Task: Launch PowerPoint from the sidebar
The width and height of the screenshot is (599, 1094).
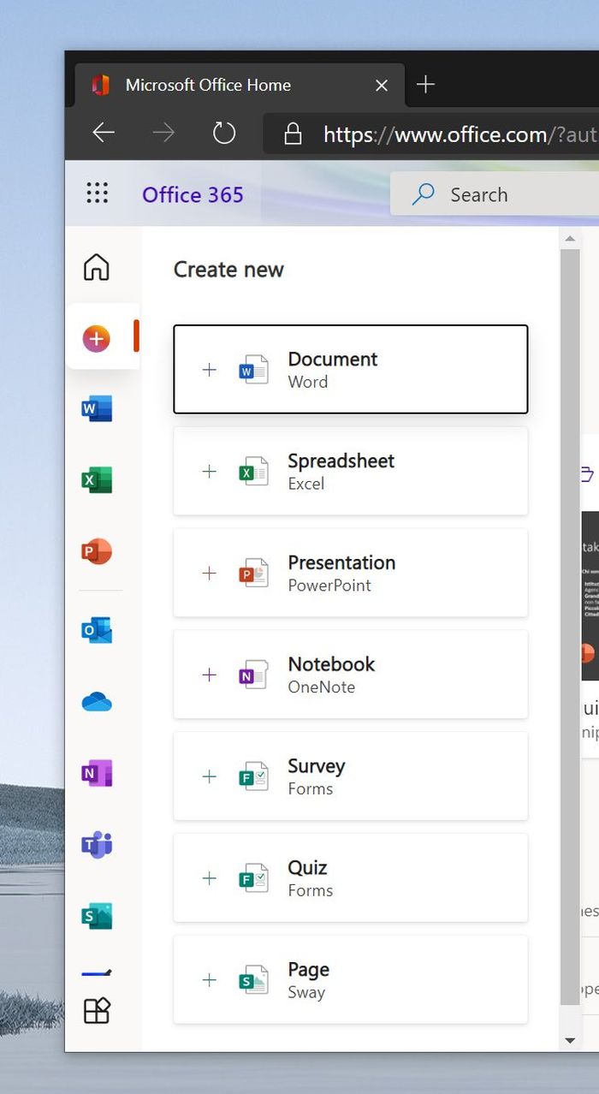Action: [x=97, y=551]
